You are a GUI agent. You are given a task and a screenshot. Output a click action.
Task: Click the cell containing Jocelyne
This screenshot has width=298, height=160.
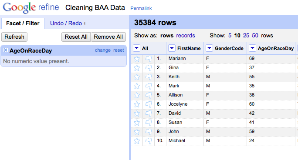[185, 104]
